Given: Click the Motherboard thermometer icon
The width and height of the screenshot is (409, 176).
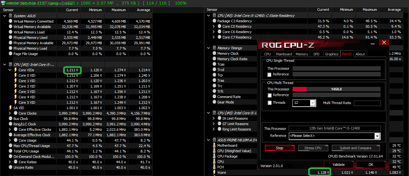Looking at the screenshot, I should tap(214, 145).
